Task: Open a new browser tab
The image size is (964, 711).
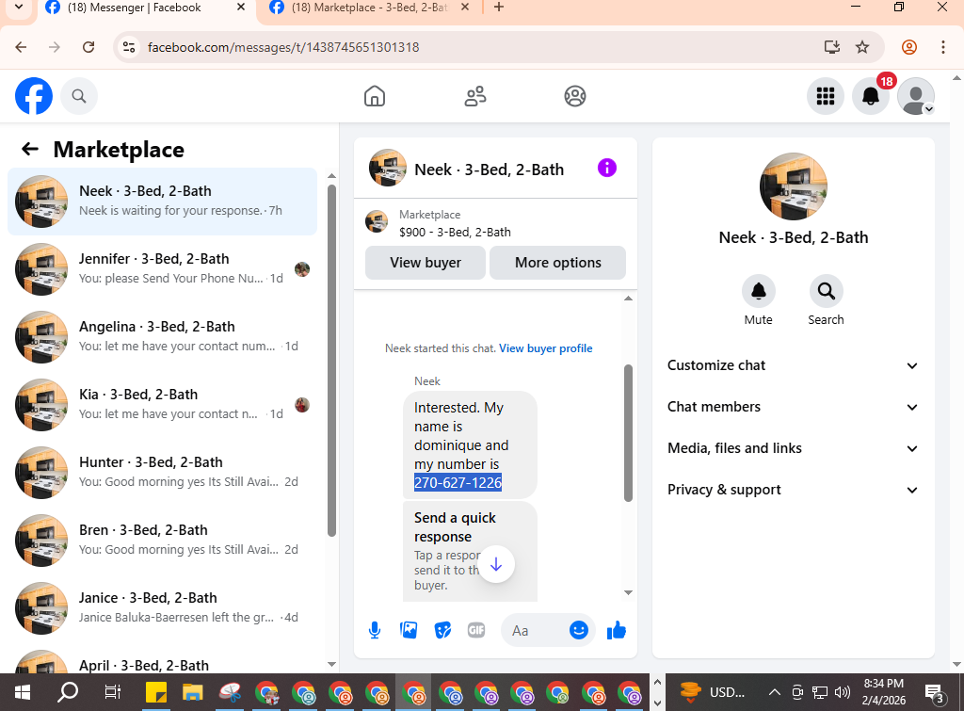Action: pos(499,8)
